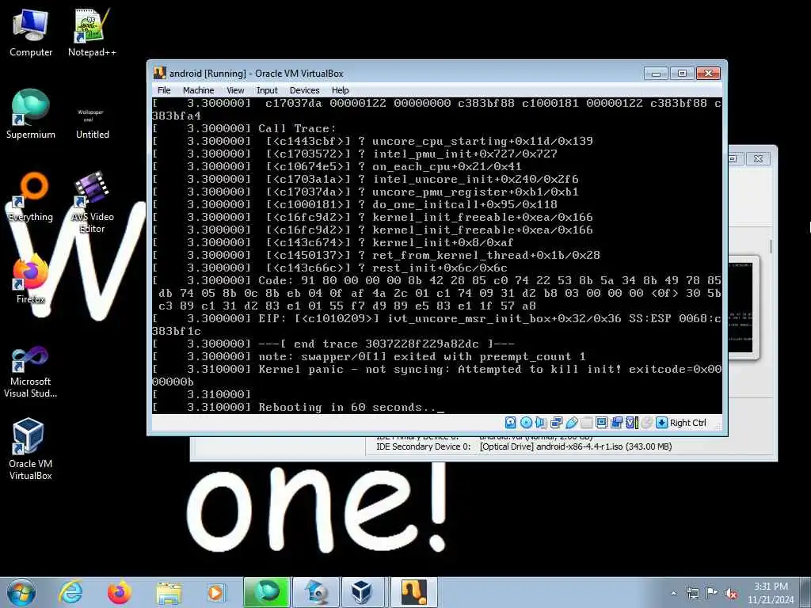Open the Input menu
The height and width of the screenshot is (608, 811).
(x=267, y=90)
